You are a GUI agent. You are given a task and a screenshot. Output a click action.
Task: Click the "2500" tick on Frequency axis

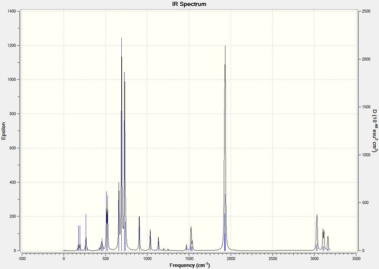pos(273,259)
